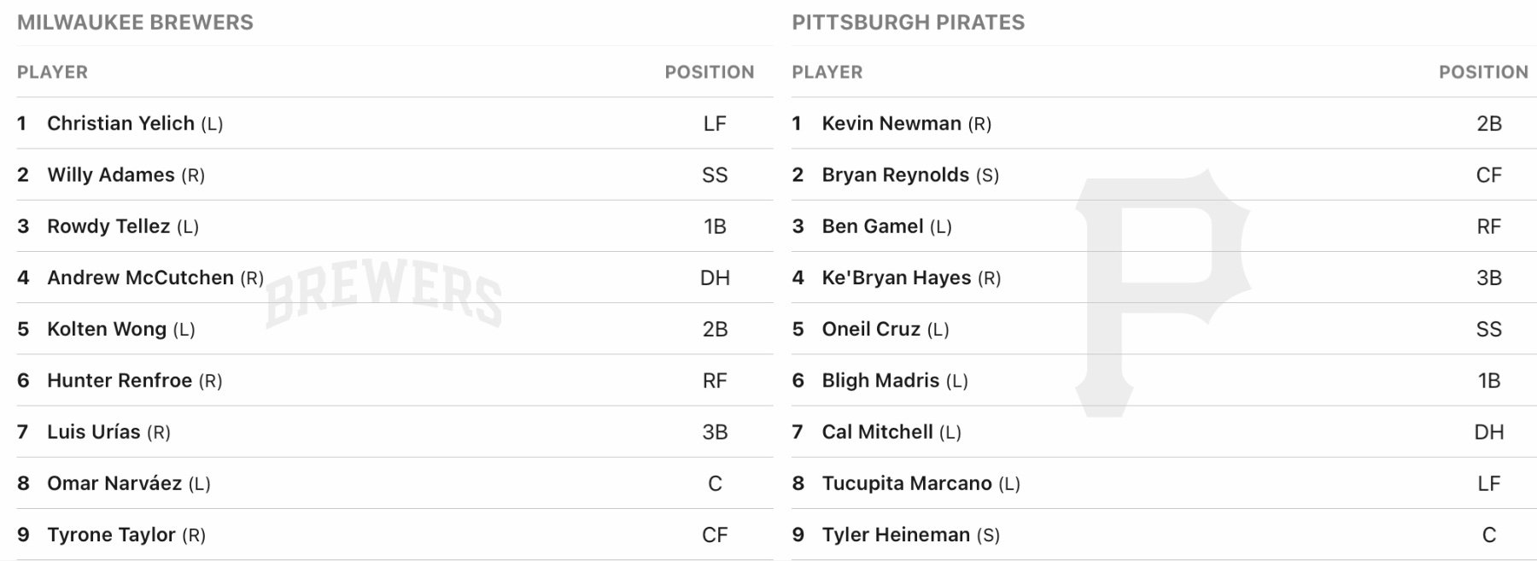The width and height of the screenshot is (1537, 561).
Task: Open Ke'Bryan Hayes player page
Action: point(896,278)
